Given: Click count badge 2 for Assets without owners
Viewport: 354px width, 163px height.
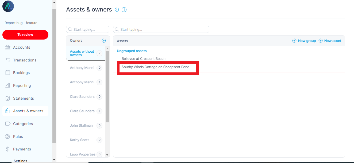Looking at the screenshot, I should point(99,53).
